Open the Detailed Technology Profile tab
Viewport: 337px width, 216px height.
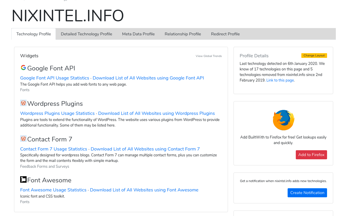(x=87, y=34)
